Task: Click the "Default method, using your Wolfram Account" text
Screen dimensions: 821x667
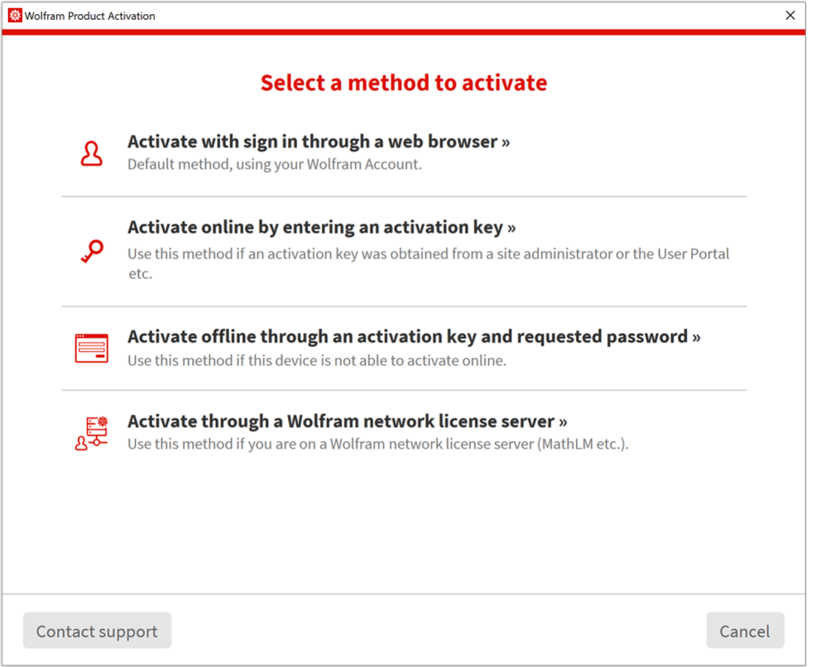Action: [x=274, y=165]
